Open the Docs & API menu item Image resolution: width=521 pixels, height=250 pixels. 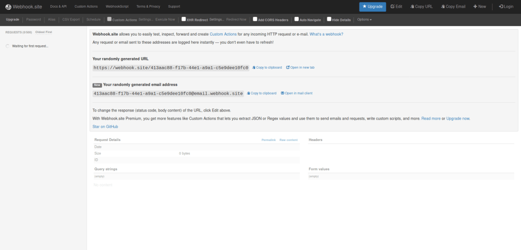58,7
